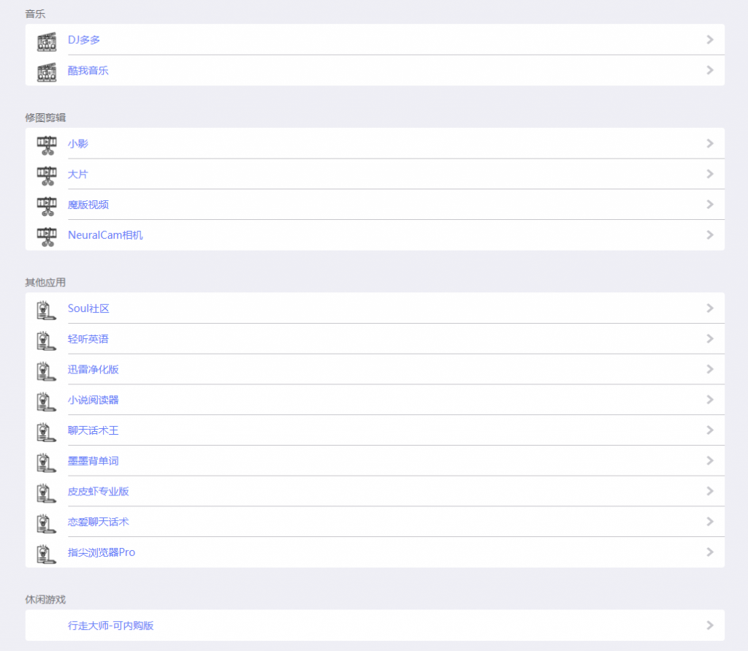Open the 恋爱聊天话术 link

99,522
